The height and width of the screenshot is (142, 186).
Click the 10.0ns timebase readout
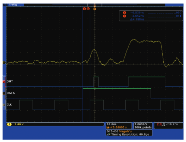click(x=112, y=124)
